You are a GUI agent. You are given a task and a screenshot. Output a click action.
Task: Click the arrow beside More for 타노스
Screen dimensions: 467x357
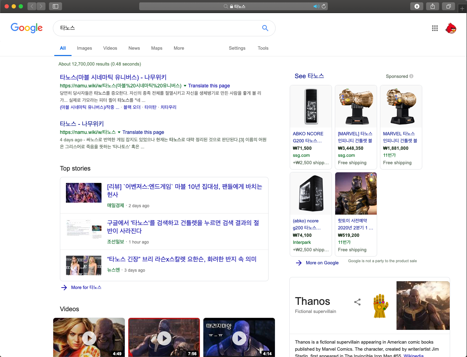[x=64, y=288]
